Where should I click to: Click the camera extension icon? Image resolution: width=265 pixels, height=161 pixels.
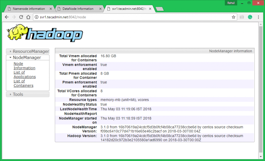tap(242, 17)
